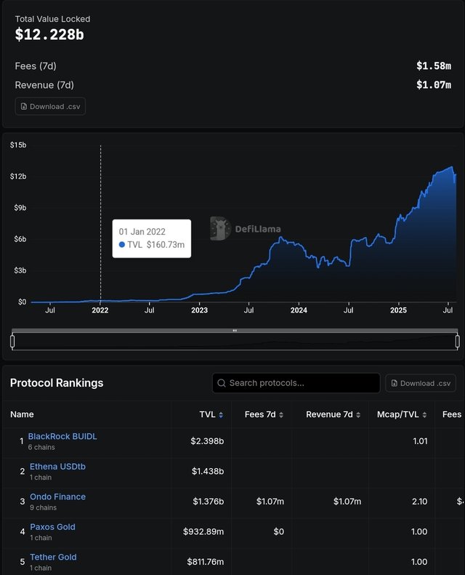Click the $1.07m Revenue (7d) summary value
This screenshot has width=465, height=575.
click(x=434, y=85)
